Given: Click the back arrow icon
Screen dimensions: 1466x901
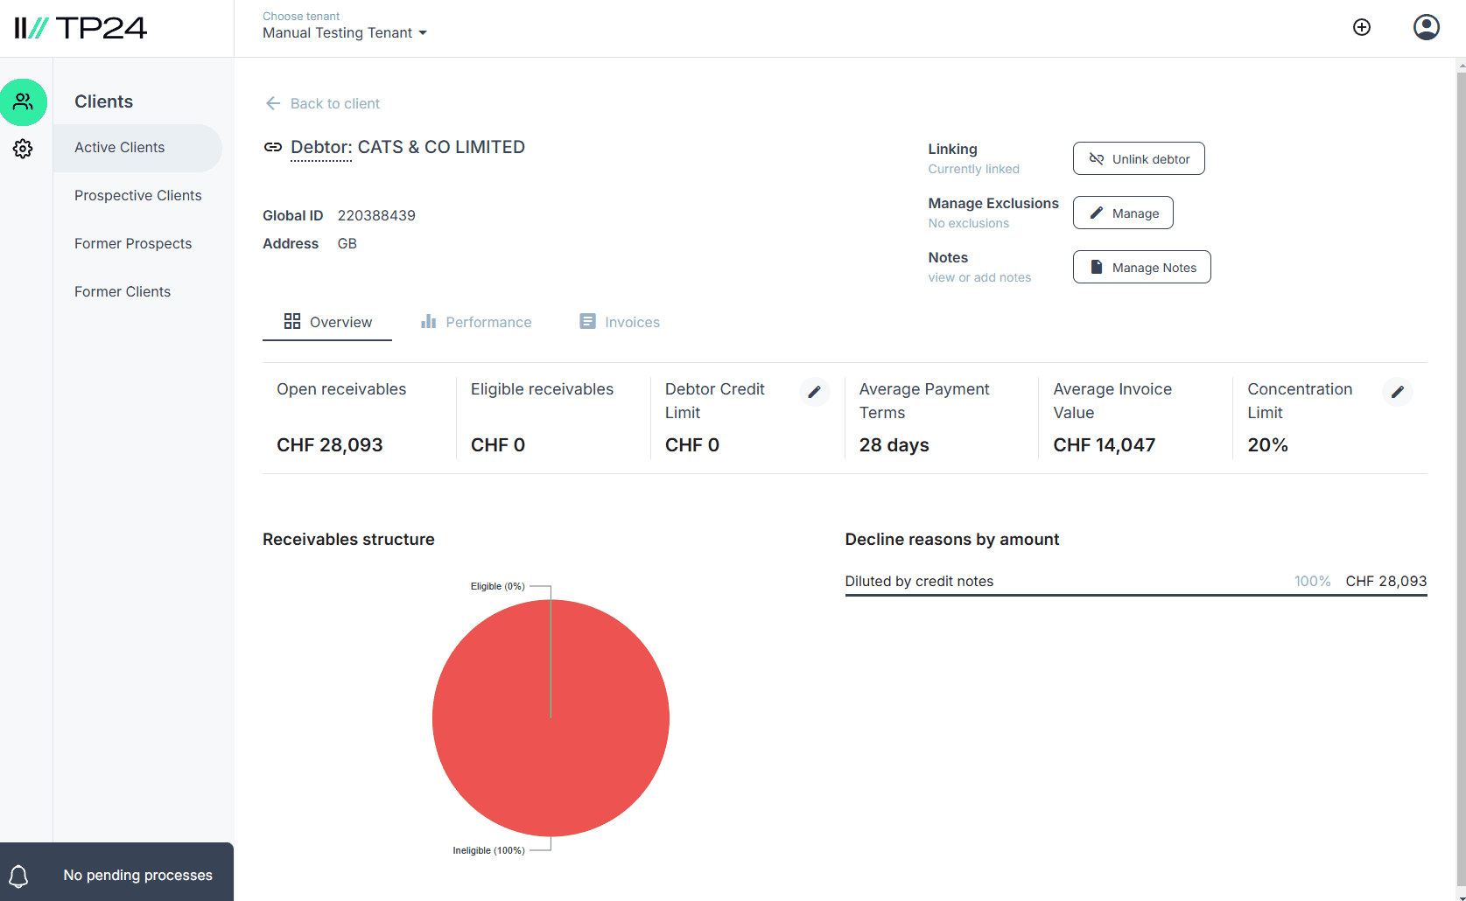Looking at the screenshot, I should point(273,103).
